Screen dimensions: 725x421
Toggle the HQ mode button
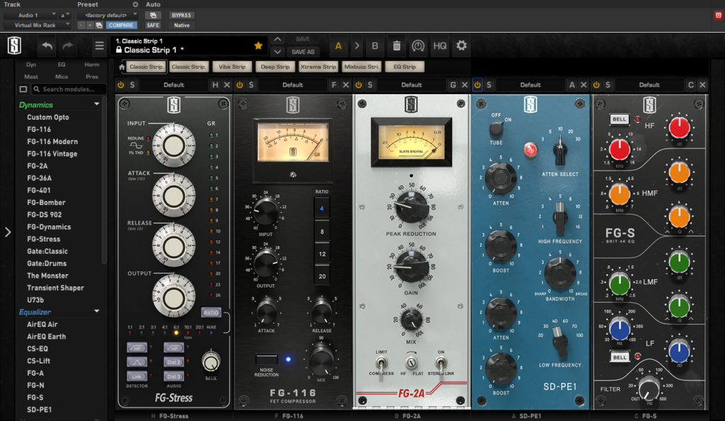tap(440, 45)
